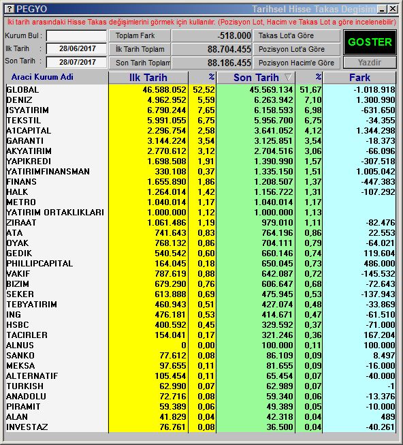Select the BIZIM row
Image resolution: width=403 pixels, height=445 pixels.
pos(201,283)
